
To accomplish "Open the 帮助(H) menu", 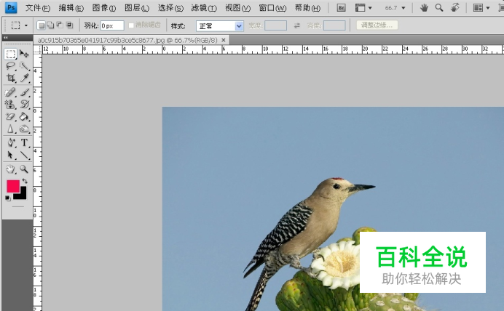I will pyautogui.click(x=307, y=8).
